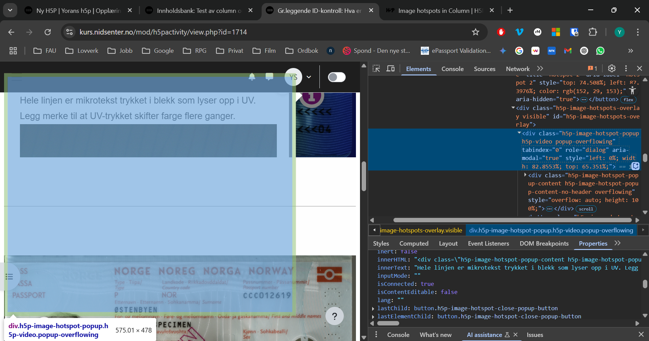The width and height of the screenshot is (649, 341).
Task: Toggle the edit mode switch
Action: pyautogui.click(x=337, y=77)
